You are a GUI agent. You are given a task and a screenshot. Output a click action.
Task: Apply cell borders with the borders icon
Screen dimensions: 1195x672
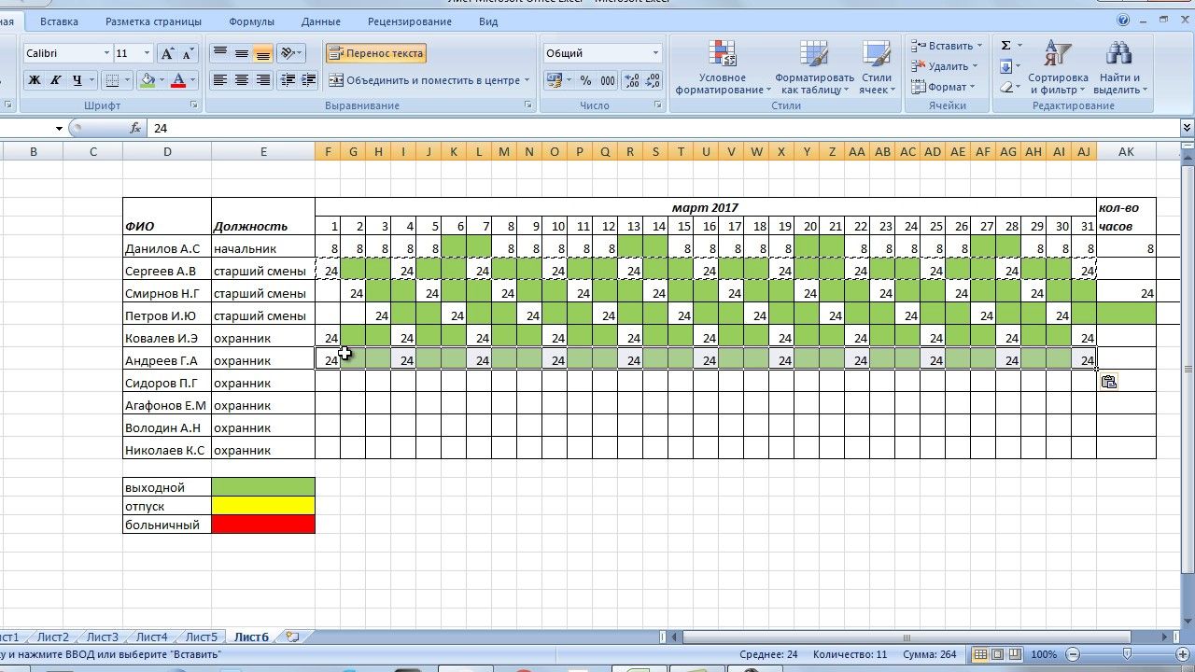[112, 80]
